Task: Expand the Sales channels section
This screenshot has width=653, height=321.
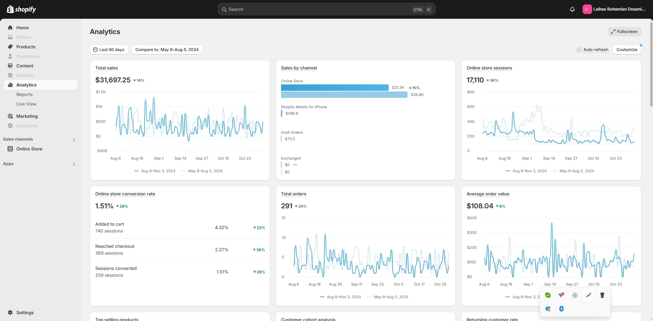Action: click(74, 140)
